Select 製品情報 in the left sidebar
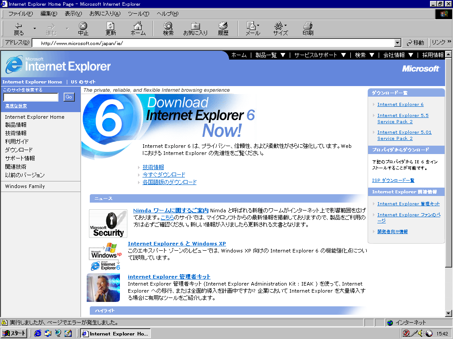This screenshot has width=453, height=339. pos(16,125)
